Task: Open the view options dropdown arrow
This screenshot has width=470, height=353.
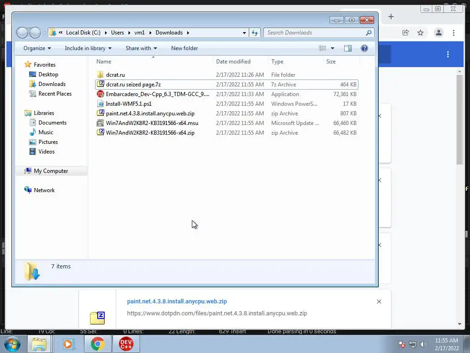Action: click(x=332, y=48)
